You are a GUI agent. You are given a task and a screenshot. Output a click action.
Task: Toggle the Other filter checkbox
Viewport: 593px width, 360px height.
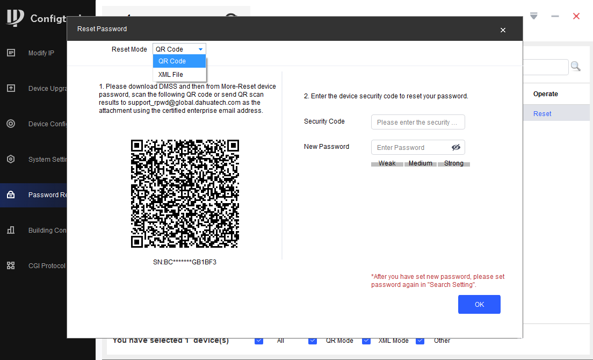(420, 340)
